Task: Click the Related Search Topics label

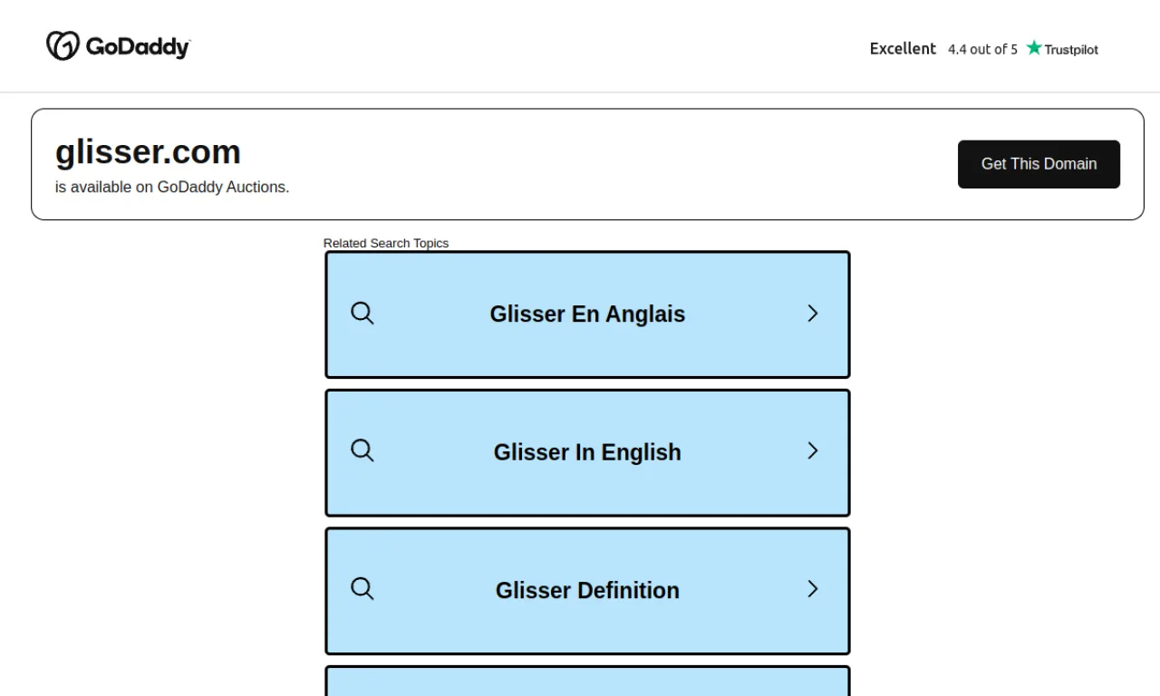Action: 386,243
